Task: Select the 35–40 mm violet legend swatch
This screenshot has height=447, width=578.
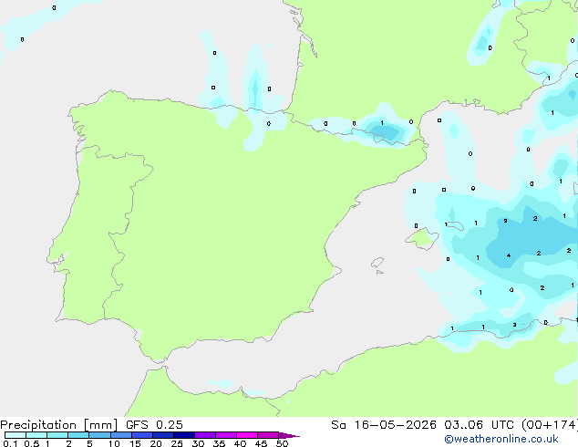Action: point(226,435)
